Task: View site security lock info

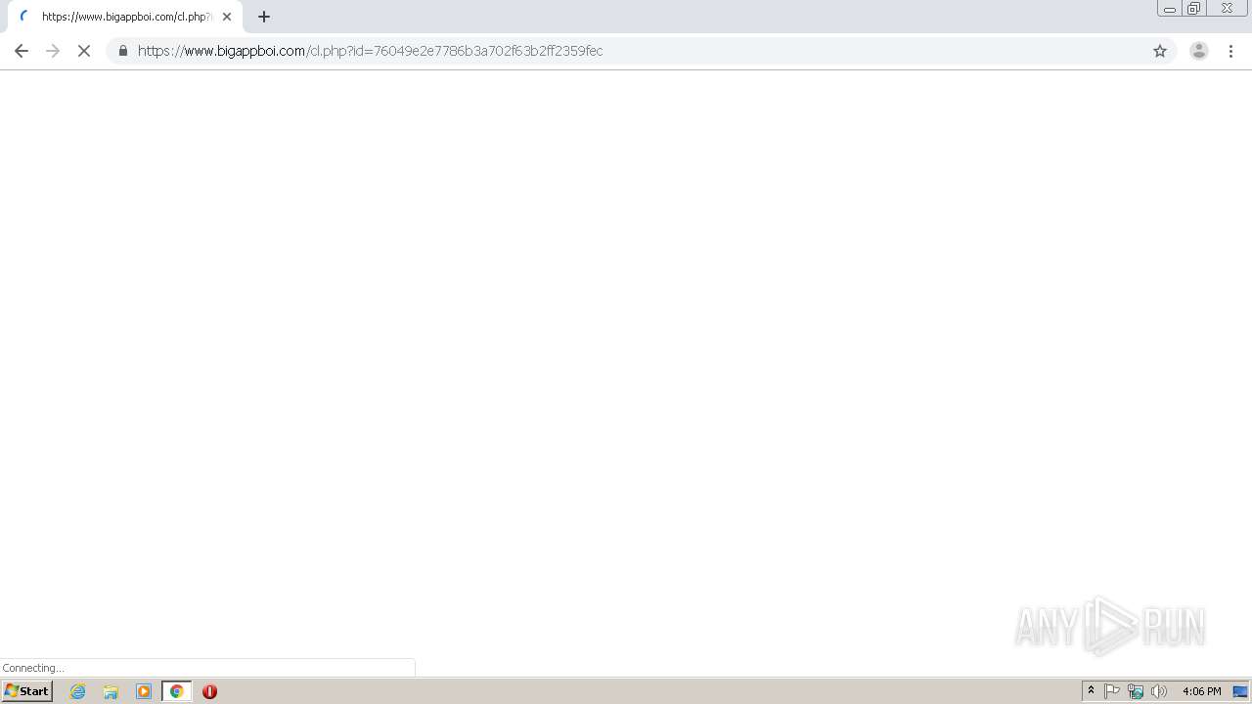Action: 122,51
